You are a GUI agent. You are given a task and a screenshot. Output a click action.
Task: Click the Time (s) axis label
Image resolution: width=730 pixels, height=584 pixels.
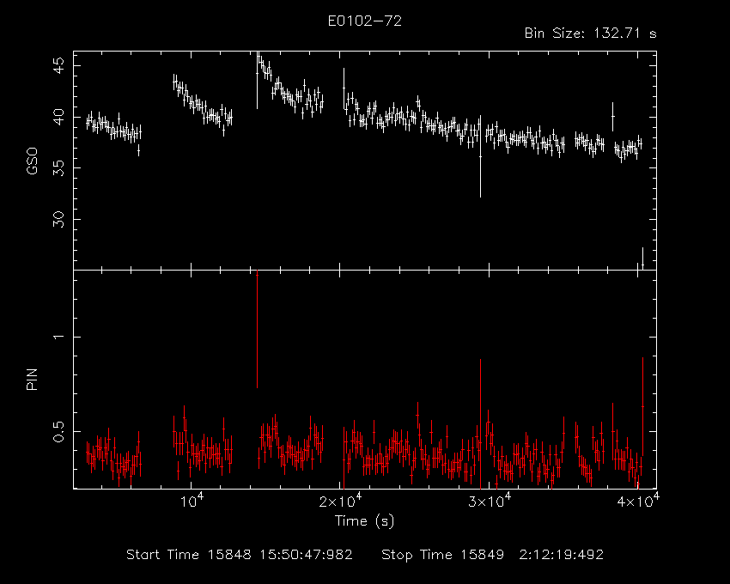(x=364, y=520)
